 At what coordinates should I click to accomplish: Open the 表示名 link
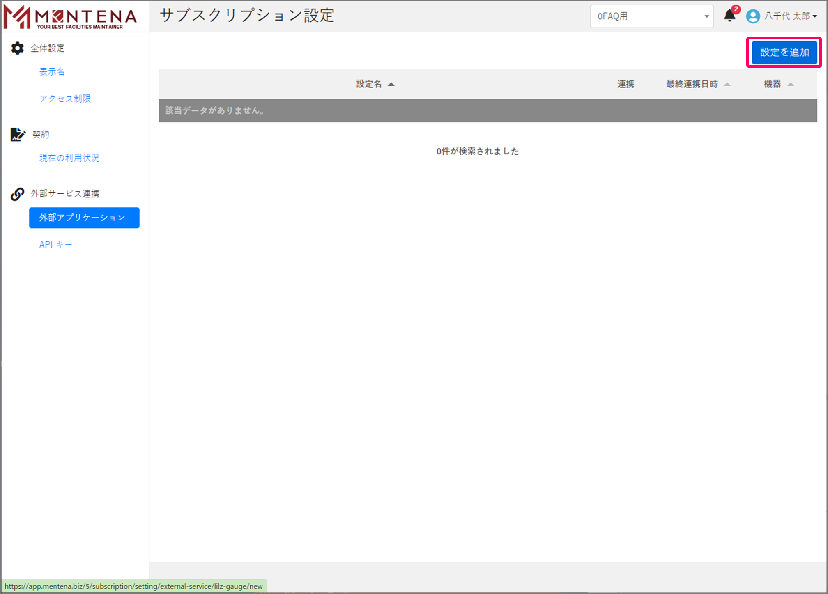(x=52, y=71)
